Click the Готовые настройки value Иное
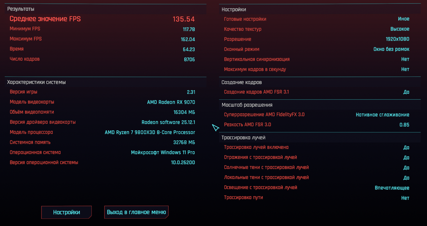Screen dimensions: 427x226 [x=404, y=19]
